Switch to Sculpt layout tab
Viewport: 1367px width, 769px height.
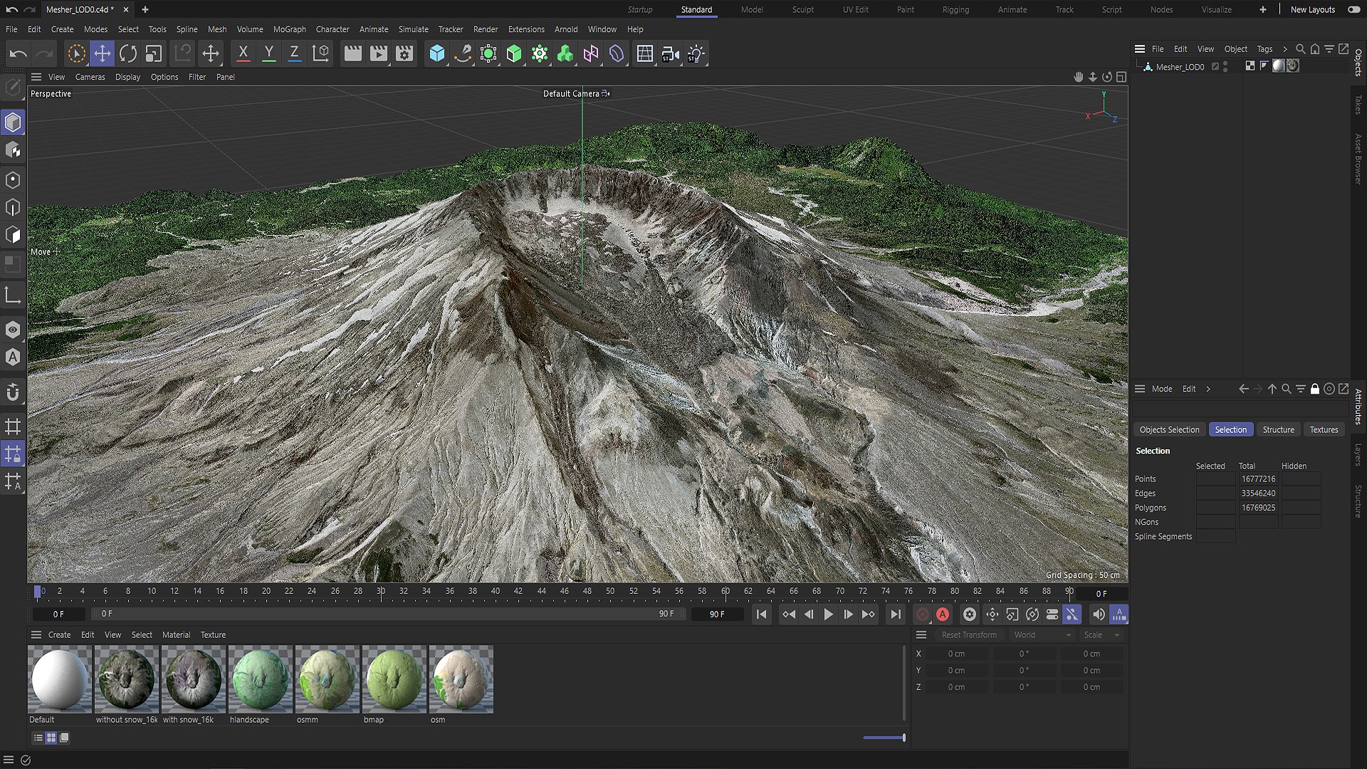802,10
